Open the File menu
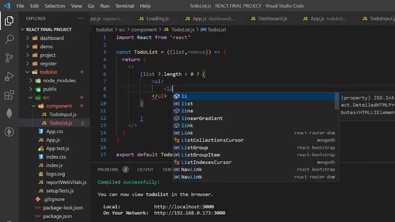This screenshot has height=222, width=395. pos(20,6)
